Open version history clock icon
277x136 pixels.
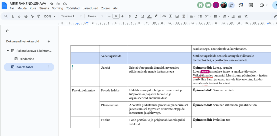click(x=240, y=5)
